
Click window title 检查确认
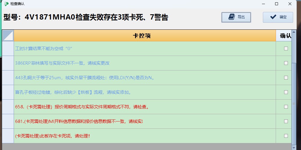click(17, 4)
